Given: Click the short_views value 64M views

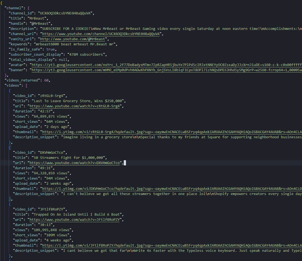Looking at the screenshot, I should [x=56, y=122].
